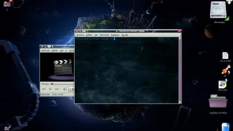Open the descargas drive icon

tap(218, 10)
